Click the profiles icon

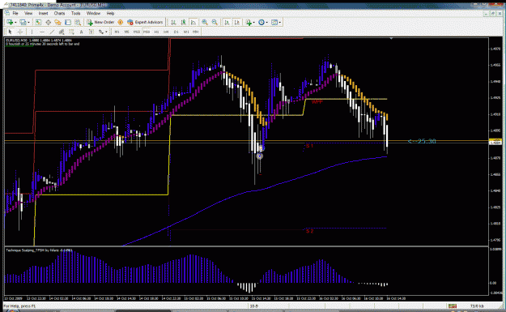(x=23, y=22)
